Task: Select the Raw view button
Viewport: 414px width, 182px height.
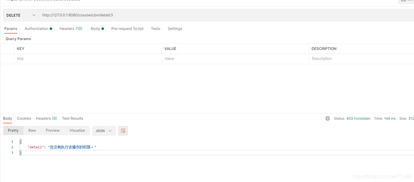Action: [32, 130]
